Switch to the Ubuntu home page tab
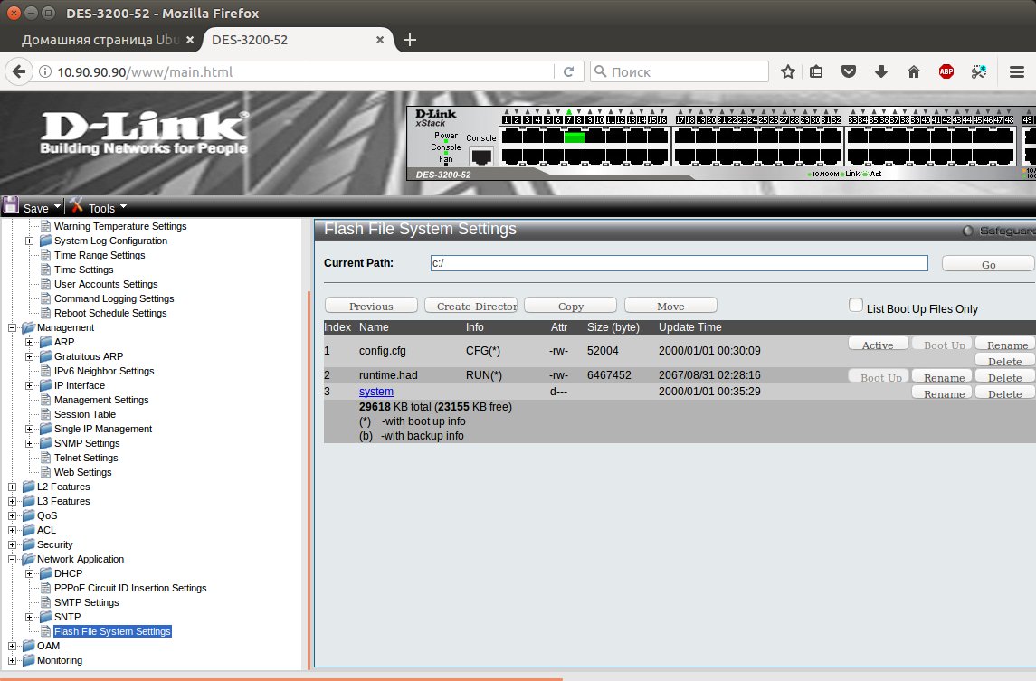The height and width of the screenshot is (681, 1036). coord(100,41)
